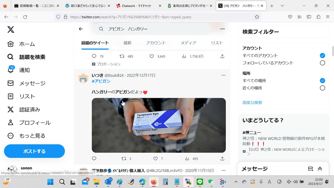Open the @Itsuki81K handle link
Screen dimensions: 334x188
click(x=114, y=75)
